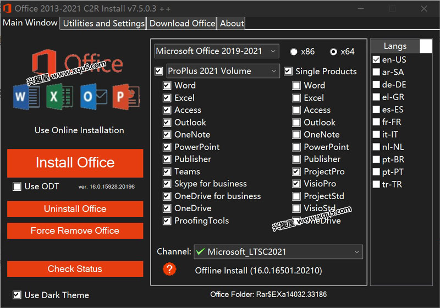Click the Force Remove Office button
The width and height of the screenshot is (440, 308).
point(75,230)
